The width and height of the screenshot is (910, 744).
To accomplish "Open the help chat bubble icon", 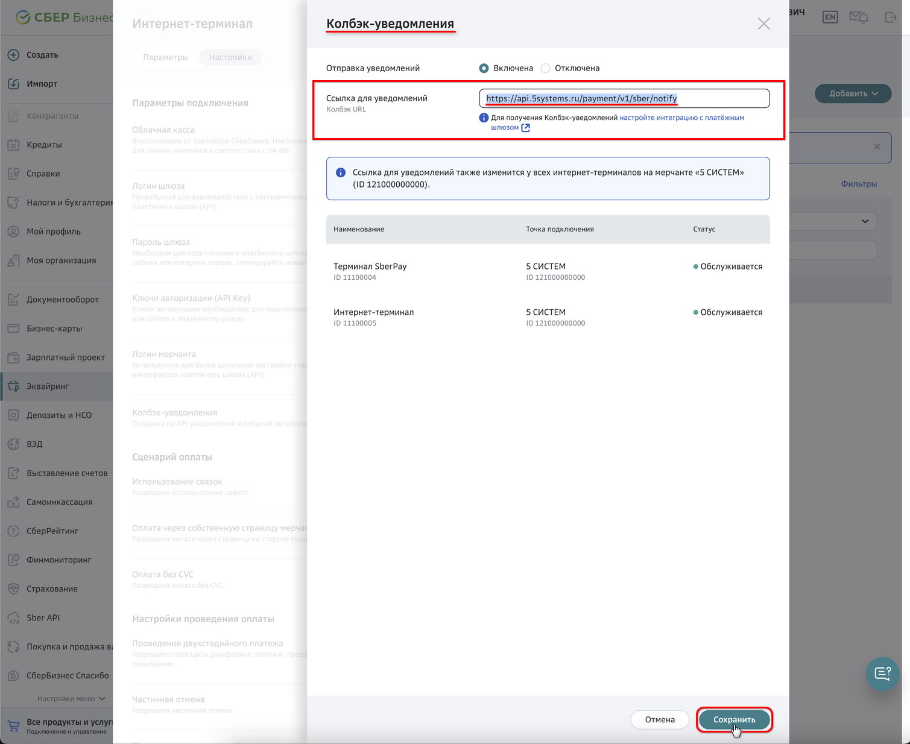I will [x=883, y=673].
